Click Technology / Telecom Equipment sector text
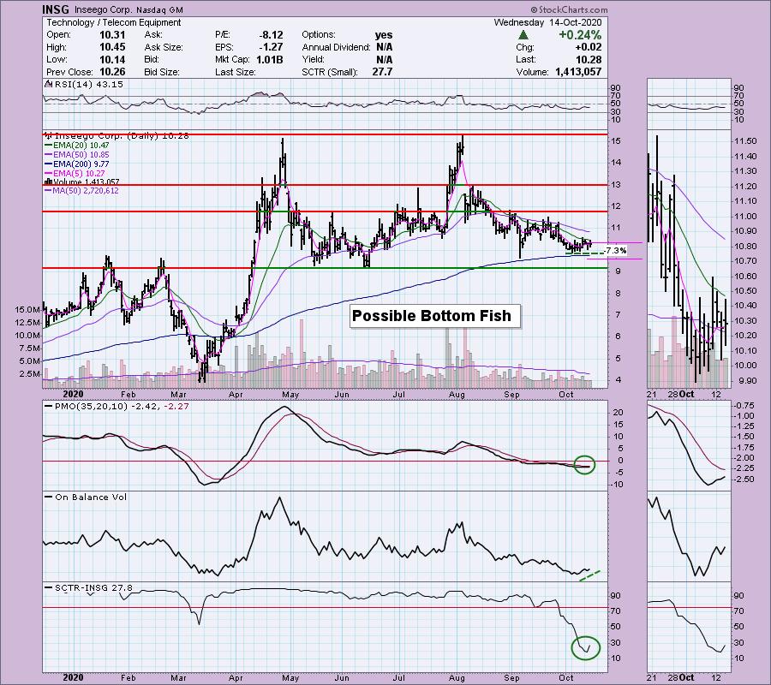 coord(114,22)
